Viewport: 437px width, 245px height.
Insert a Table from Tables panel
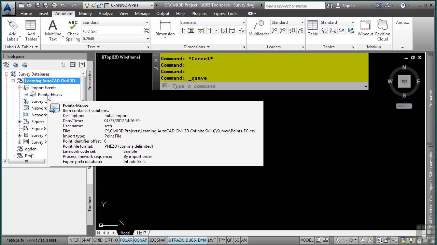tap(313, 28)
